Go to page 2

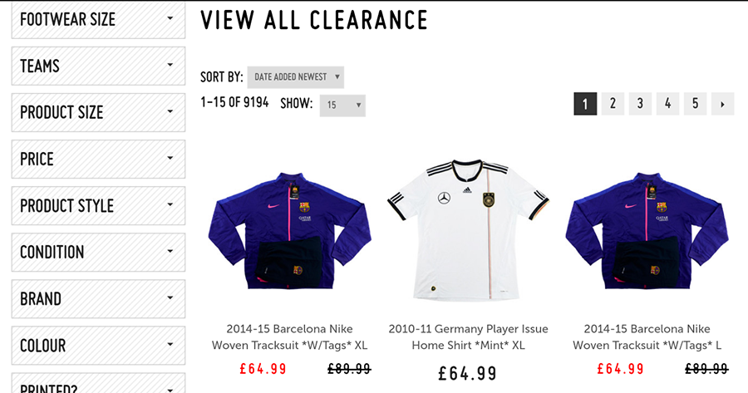613,104
